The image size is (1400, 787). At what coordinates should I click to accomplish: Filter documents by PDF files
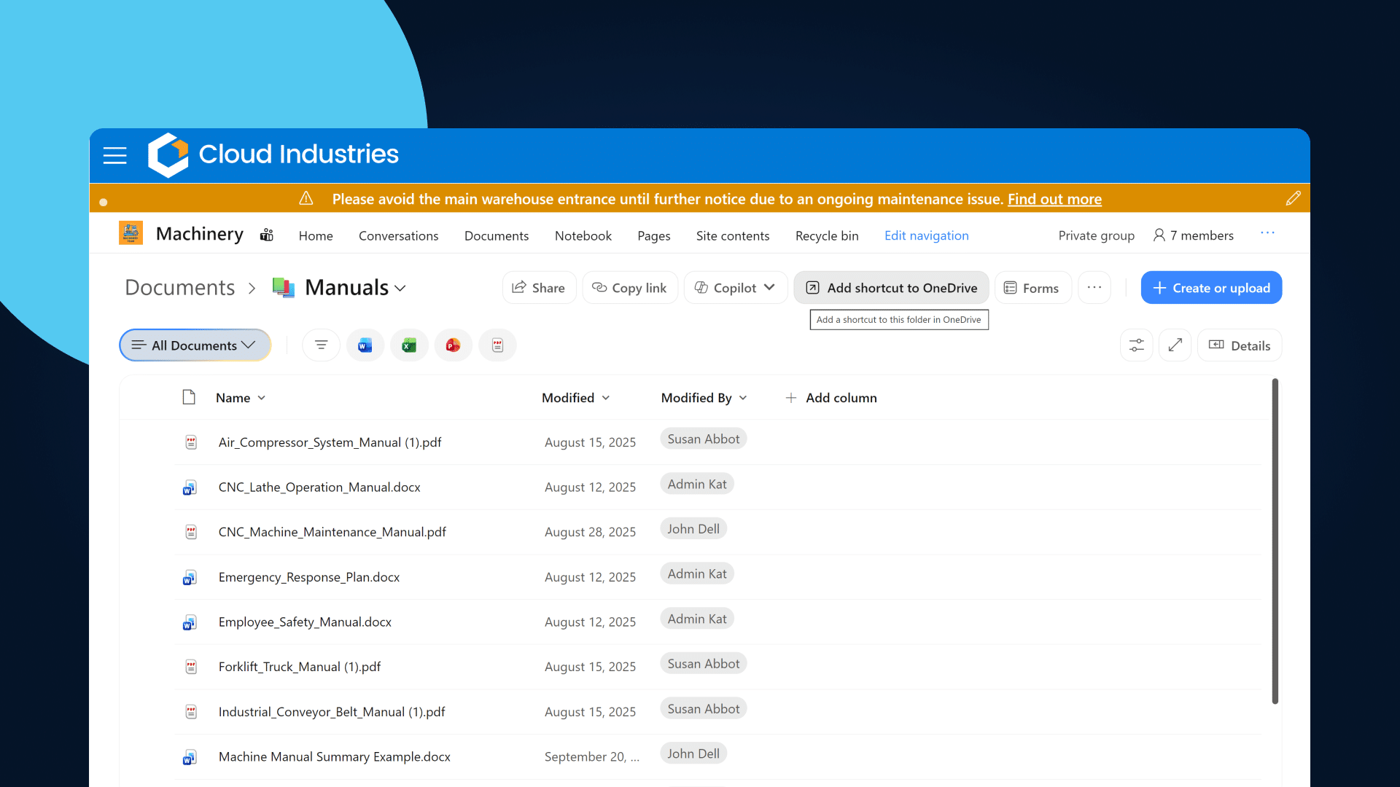(497, 345)
